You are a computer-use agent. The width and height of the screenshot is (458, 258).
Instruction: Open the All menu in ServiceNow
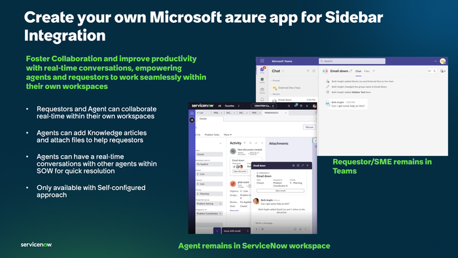(220, 106)
